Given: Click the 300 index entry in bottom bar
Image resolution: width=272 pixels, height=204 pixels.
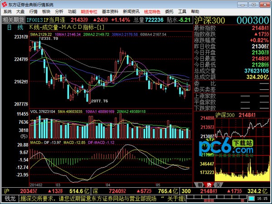Looking at the screenshot, I should coord(224,191).
